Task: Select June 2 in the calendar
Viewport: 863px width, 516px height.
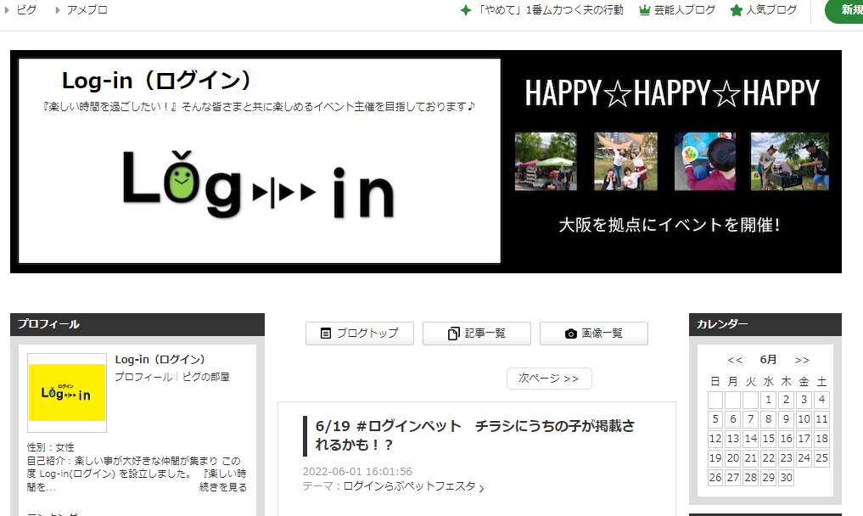Action: tap(786, 400)
